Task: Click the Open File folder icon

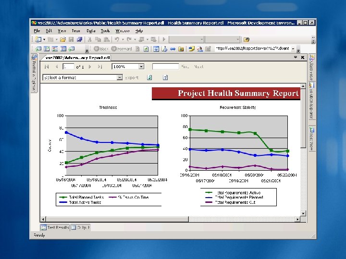Action: coord(63,40)
